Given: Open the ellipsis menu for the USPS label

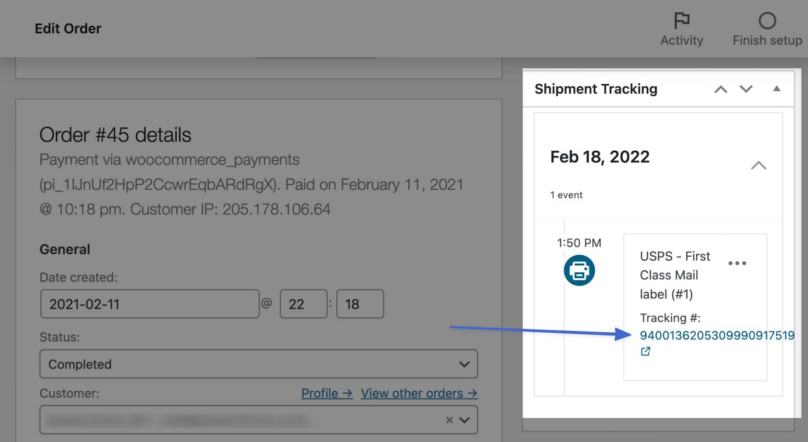Looking at the screenshot, I should pyautogui.click(x=738, y=263).
